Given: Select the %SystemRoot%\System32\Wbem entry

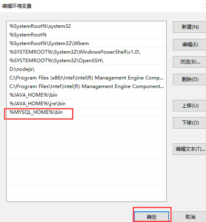Looking at the screenshot, I should pyautogui.click(x=86, y=43).
